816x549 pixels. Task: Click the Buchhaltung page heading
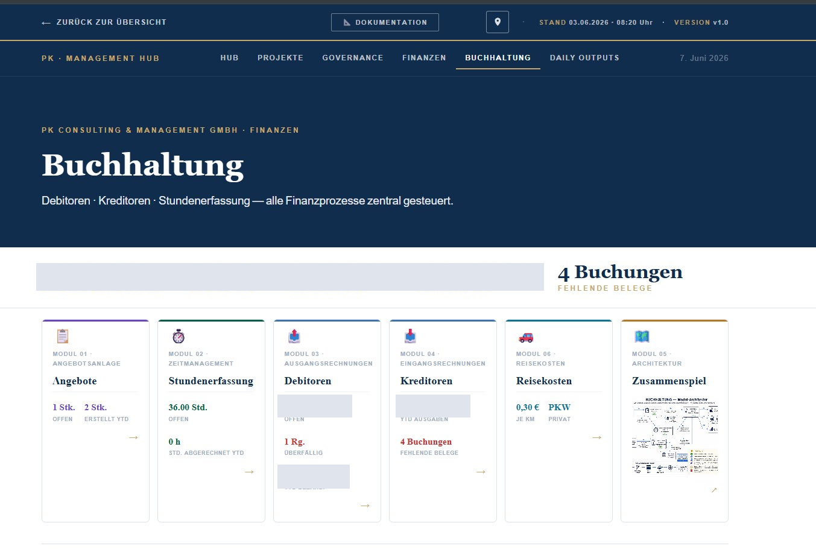click(x=143, y=165)
